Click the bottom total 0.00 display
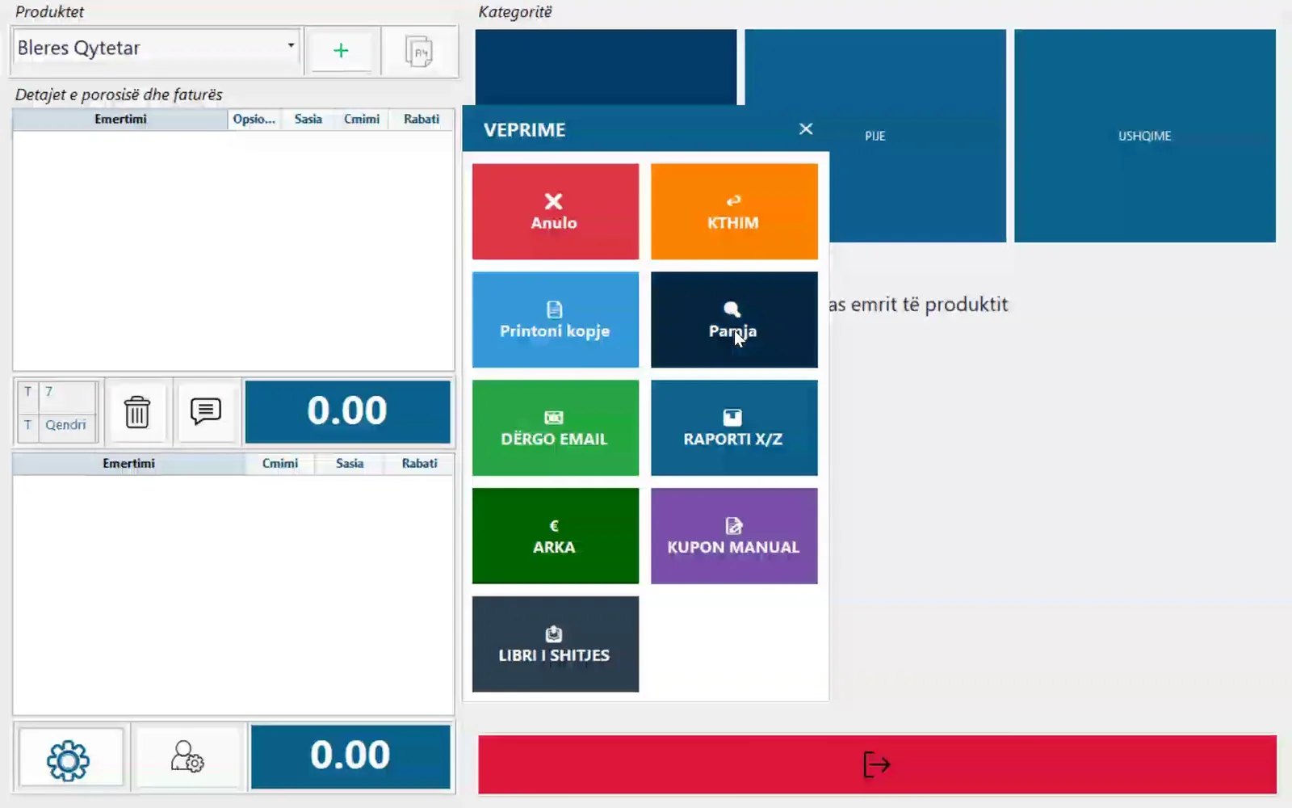1292x808 pixels. click(x=350, y=756)
